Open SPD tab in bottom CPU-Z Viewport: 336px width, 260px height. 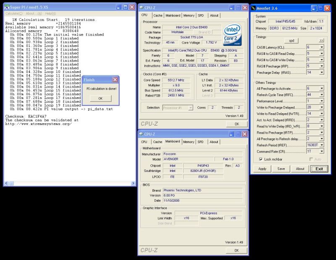201,142
